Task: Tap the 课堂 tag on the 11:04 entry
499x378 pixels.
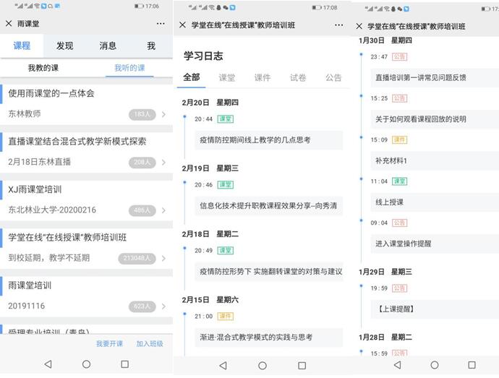Action: click(x=399, y=181)
